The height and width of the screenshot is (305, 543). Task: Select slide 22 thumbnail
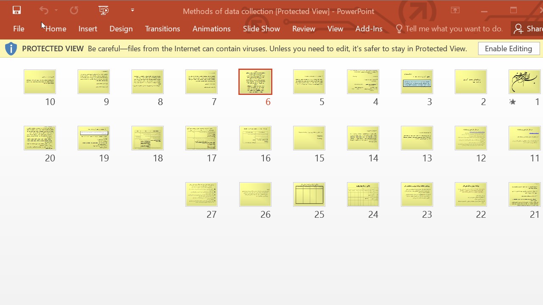(x=471, y=194)
